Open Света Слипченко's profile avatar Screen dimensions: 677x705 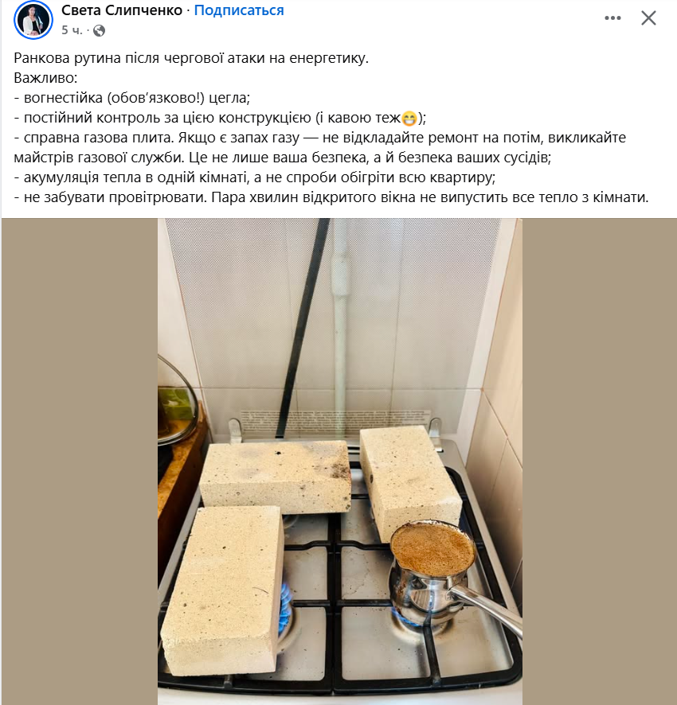tap(33, 20)
